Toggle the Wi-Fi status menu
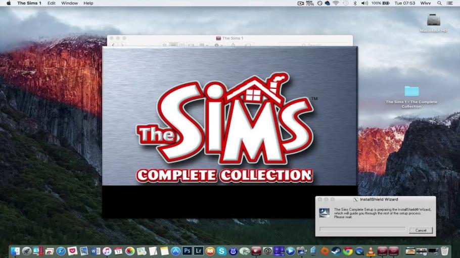This screenshot has height=258, width=460. click(336, 3)
